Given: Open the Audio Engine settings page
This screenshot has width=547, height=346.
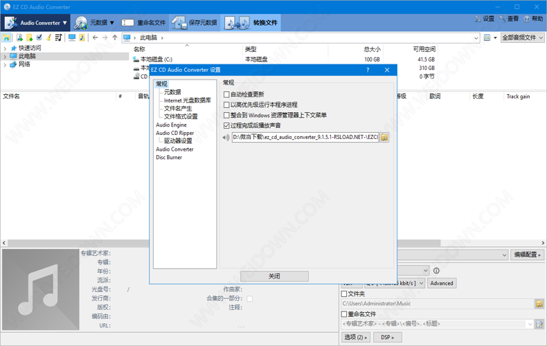Looking at the screenshot, I should click(x=171, y=125).
